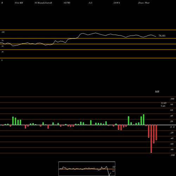Click the tallest green MR bar on right

click(144, 120)
